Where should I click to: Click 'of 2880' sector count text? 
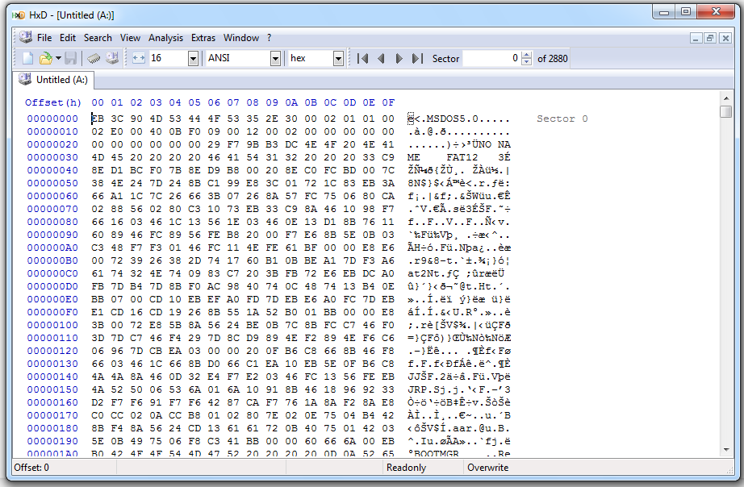552,59
